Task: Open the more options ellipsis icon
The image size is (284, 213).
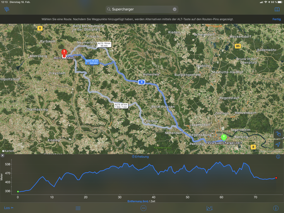Action: click(x=143, y=208)
